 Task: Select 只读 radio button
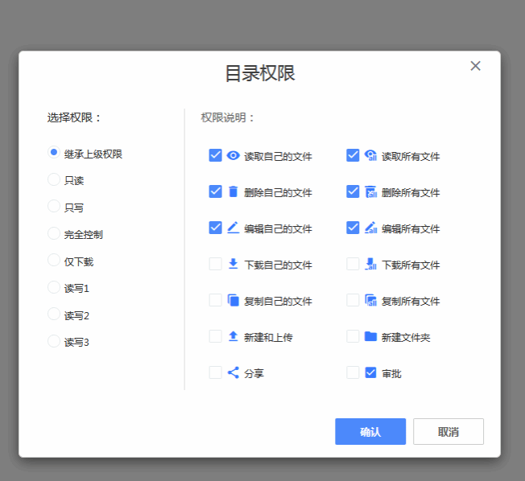point(54,179)
